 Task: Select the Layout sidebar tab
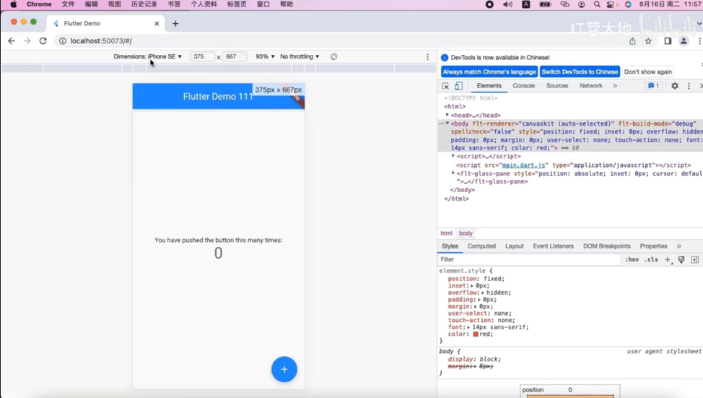point(514,246)
